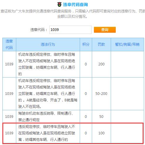Click the 违章代码查询 page title
Viewport: 145px width, 145px height.
[x=75, y=5]
